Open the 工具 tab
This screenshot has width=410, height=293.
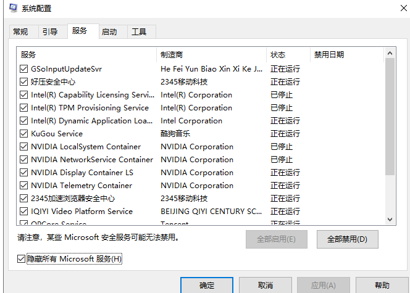click(x=139, y=32)
